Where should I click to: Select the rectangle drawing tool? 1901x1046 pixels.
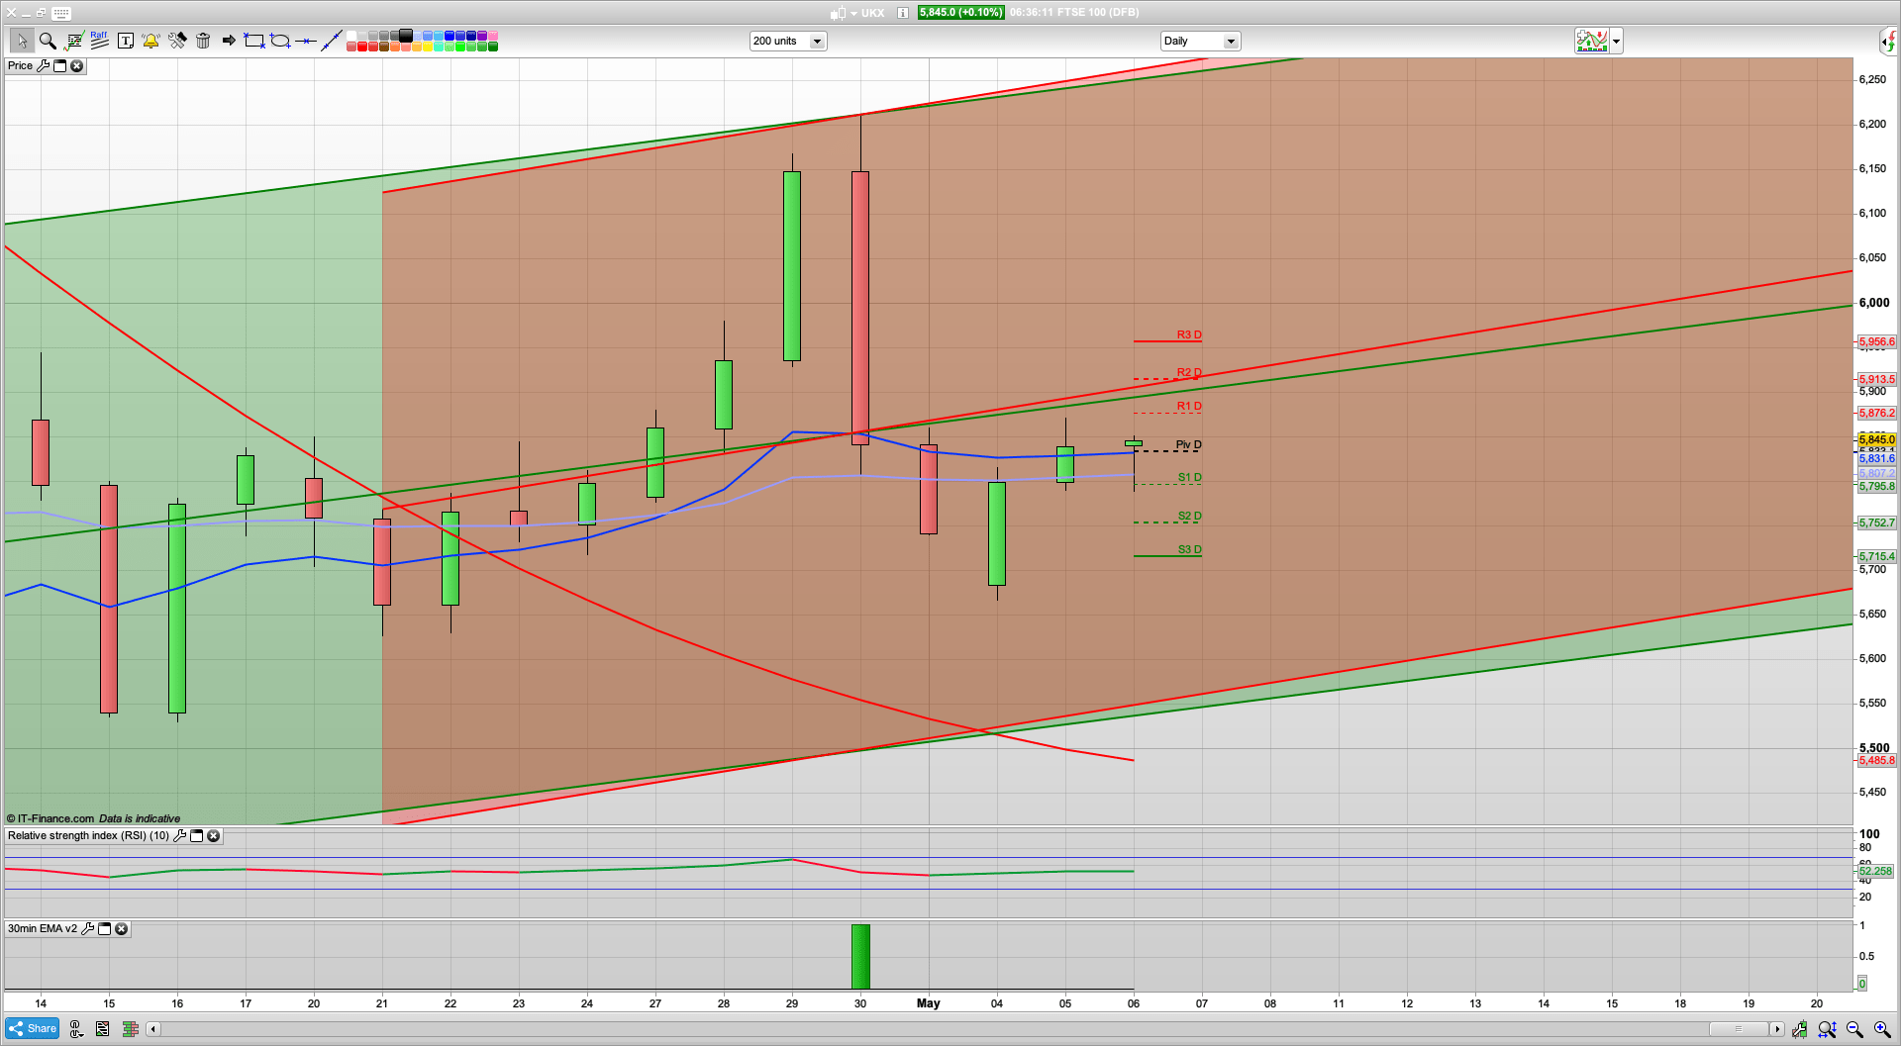pyautogui.click(x=254, y=41)
